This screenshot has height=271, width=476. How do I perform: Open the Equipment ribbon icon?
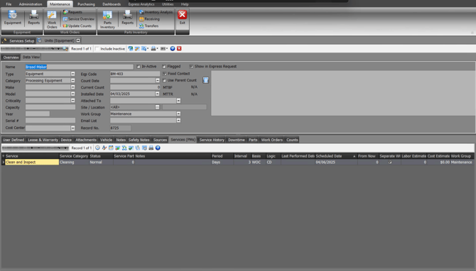point(13,18)
